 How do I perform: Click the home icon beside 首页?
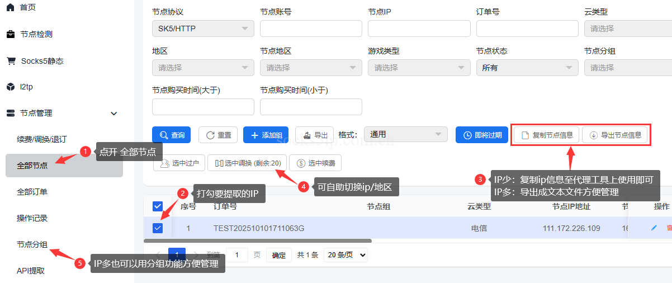coord(11,7)
